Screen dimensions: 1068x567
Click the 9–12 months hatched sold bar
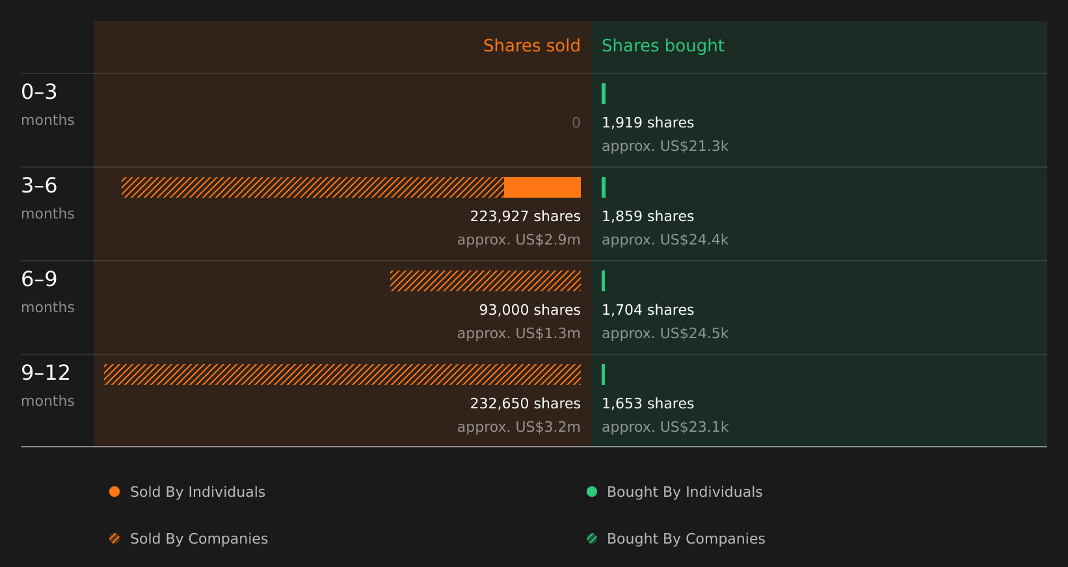click(x=342, y=375)
